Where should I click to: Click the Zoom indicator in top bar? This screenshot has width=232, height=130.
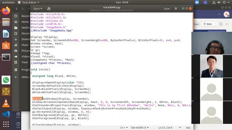pyautogui.click(x=197, y=3)
